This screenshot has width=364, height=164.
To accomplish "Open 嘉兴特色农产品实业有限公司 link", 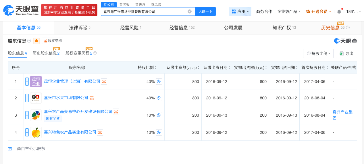I will (70, 132).
